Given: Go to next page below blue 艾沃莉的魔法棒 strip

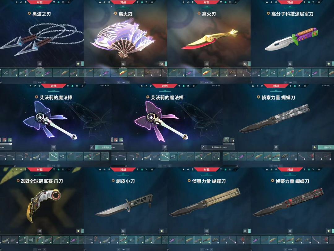Looking at the screenshot, I should tap(58, 165).
